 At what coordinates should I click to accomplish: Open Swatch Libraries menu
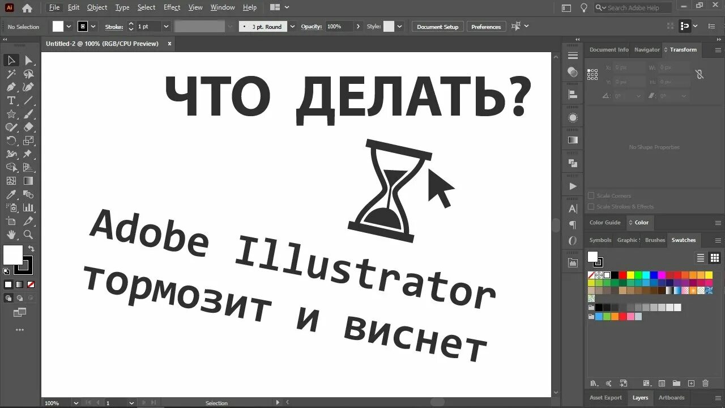click(594, 384)
